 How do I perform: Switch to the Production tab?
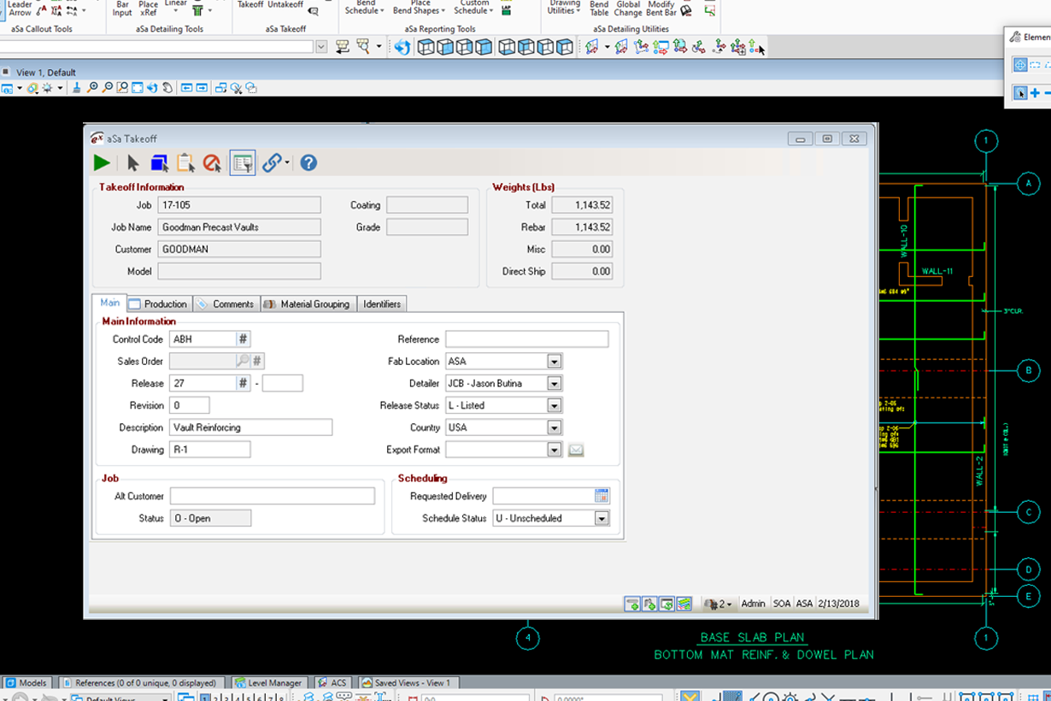[x=158, y=303]
